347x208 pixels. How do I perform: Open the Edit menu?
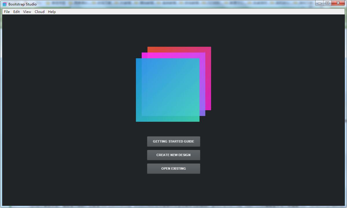(16, 12)
